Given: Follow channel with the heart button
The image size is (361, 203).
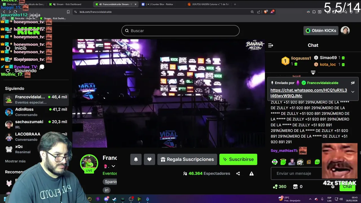Looking at the screenshot, I should click(149, 159).
